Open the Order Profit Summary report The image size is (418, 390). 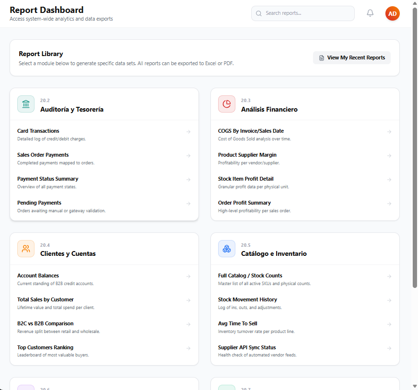pos(305,206)
